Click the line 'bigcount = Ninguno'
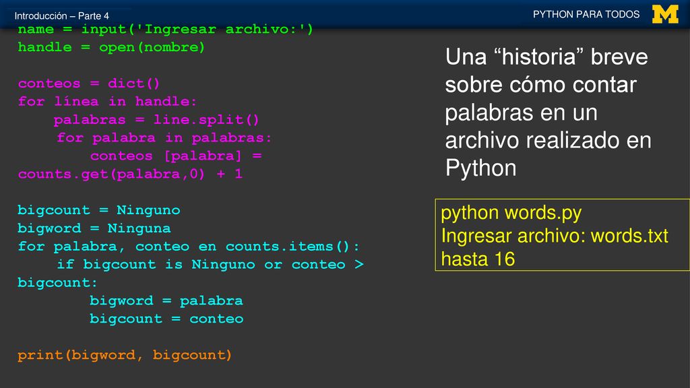This screenshot has width=690, height=388. 99,210
